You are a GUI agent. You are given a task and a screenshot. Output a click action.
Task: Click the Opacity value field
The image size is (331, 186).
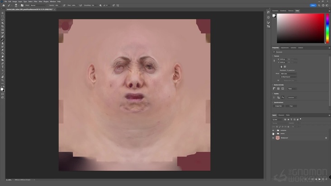pyautogui.click(x=57, y=5)
